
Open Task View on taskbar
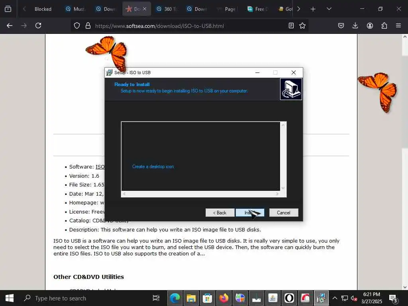[156, 298]
